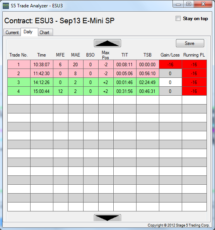Maximize the S5 Trade Analyzer window
The height and width of the screenshot is (230, 215).
[189, 4]
